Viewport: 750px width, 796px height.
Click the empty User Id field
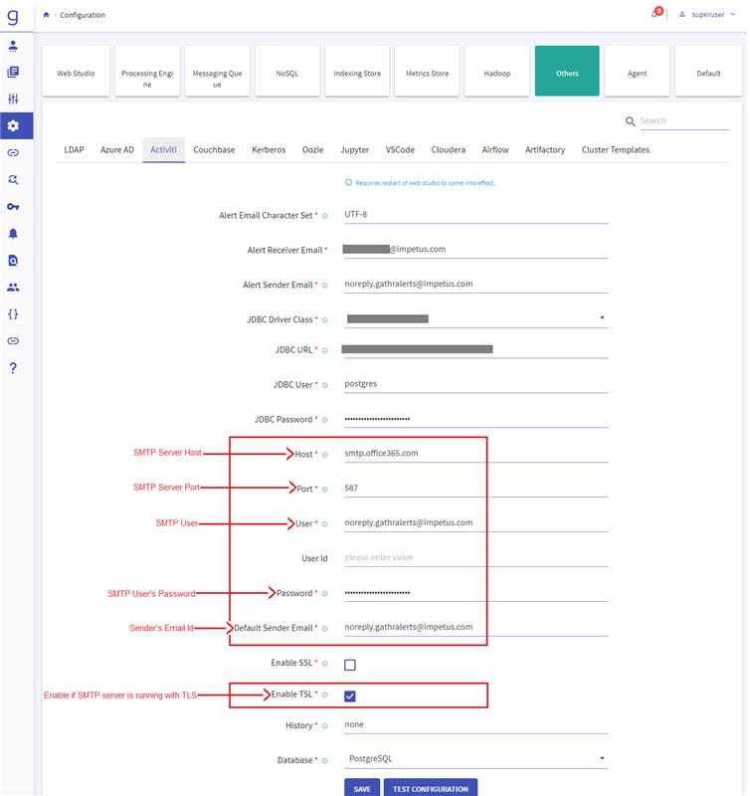(x=476, y=557)
